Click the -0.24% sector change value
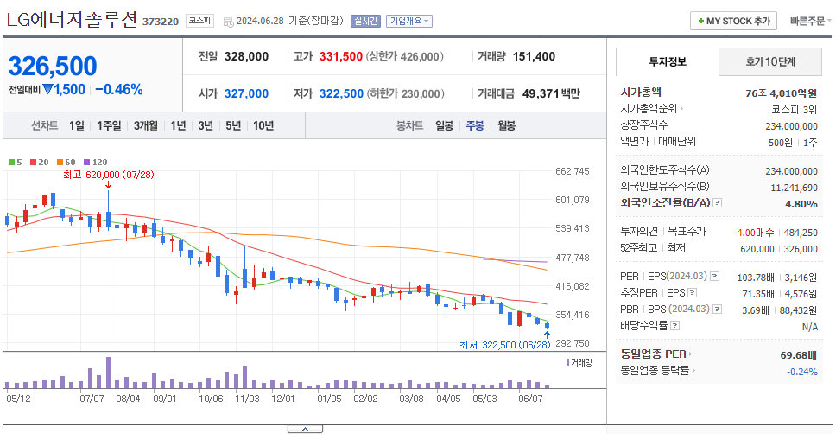 pyautogui.click(x=801, y=372)
